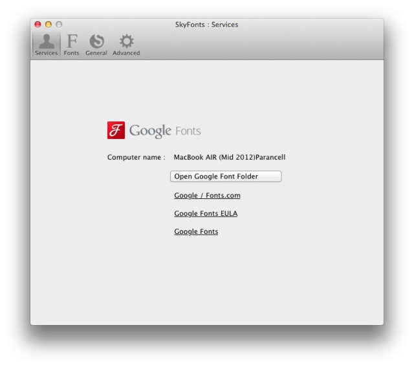Click Open Google Font Folder button

tap(226, 176)
